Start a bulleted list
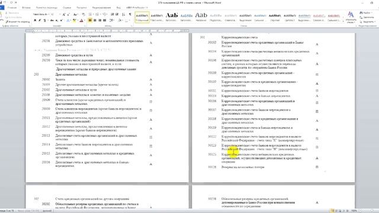Viewport: 379px width, 213px height. click(90, 14)
